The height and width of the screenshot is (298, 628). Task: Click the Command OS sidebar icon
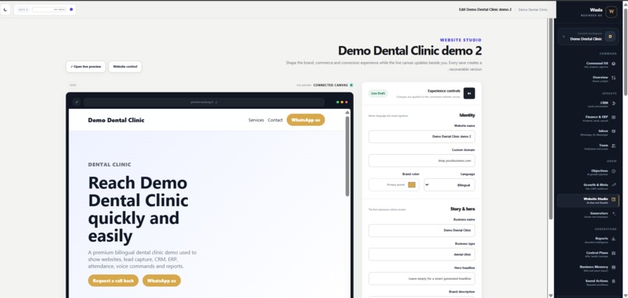(x=613, y=63)
